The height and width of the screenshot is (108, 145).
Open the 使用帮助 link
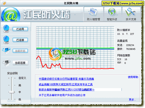tap(133, 77)
